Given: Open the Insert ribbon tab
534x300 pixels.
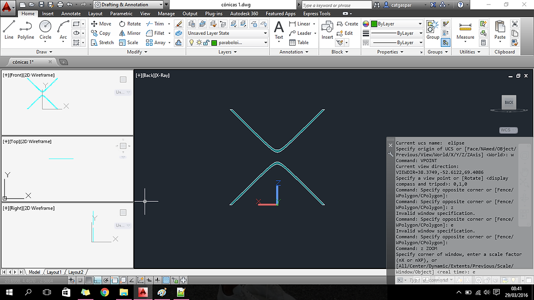Looking at the screenshot, I should click(x=48, y=14).
